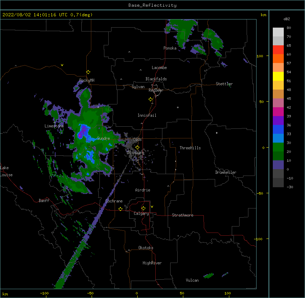Viewport: 305px width, 298px height.
Task: Click the Calgary city label
Action: tap(141, 213)
